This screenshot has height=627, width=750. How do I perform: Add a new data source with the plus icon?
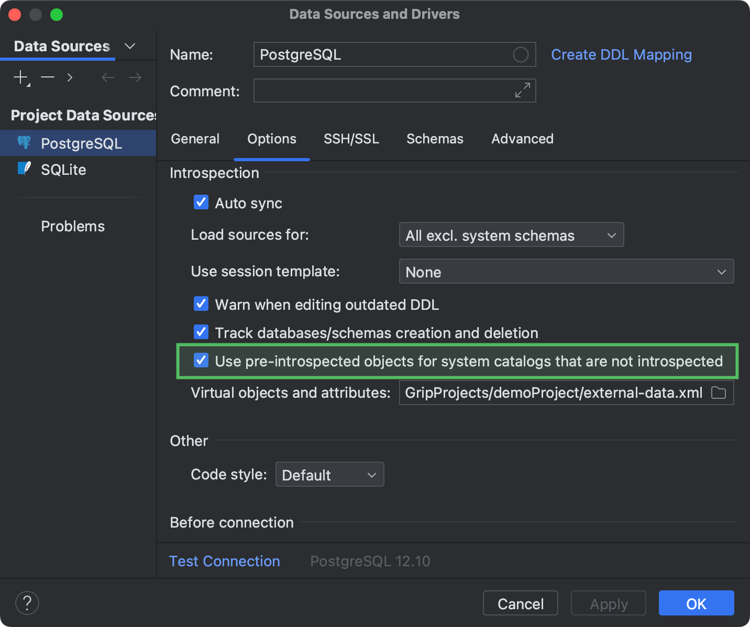pyautogui.click(x=19, y=77)
